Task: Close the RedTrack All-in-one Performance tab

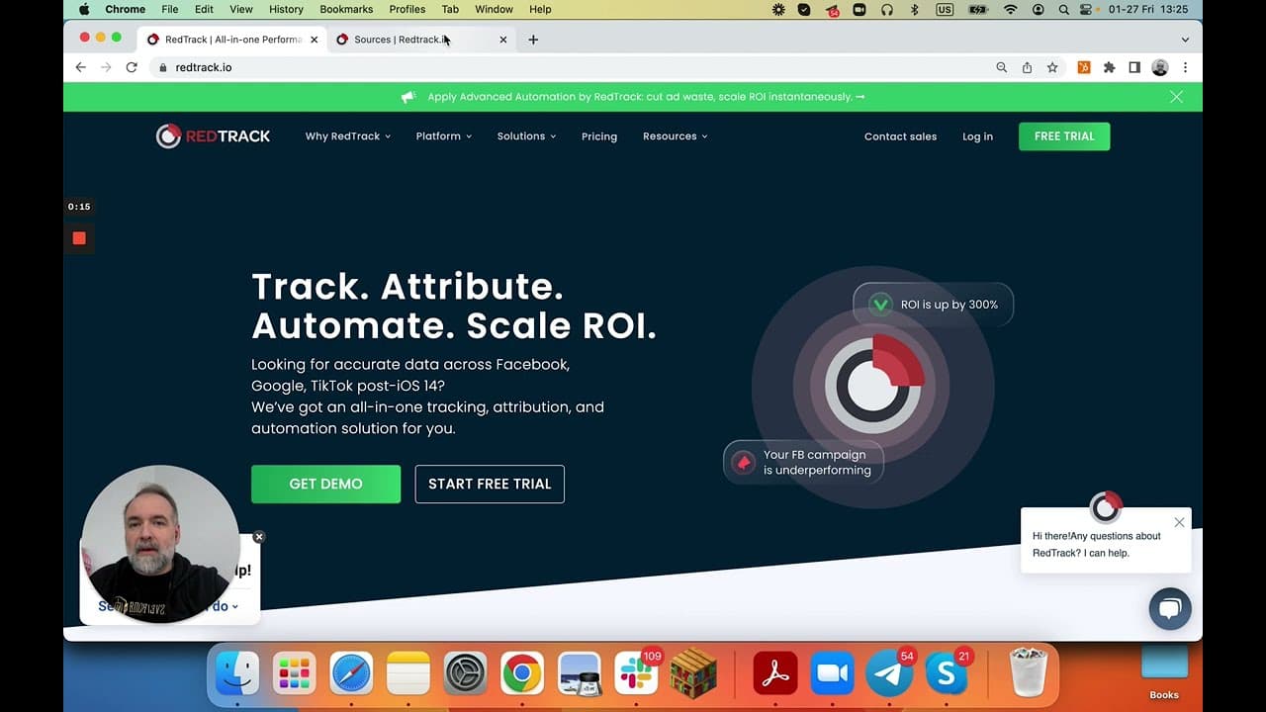Action: pos(315,40)
